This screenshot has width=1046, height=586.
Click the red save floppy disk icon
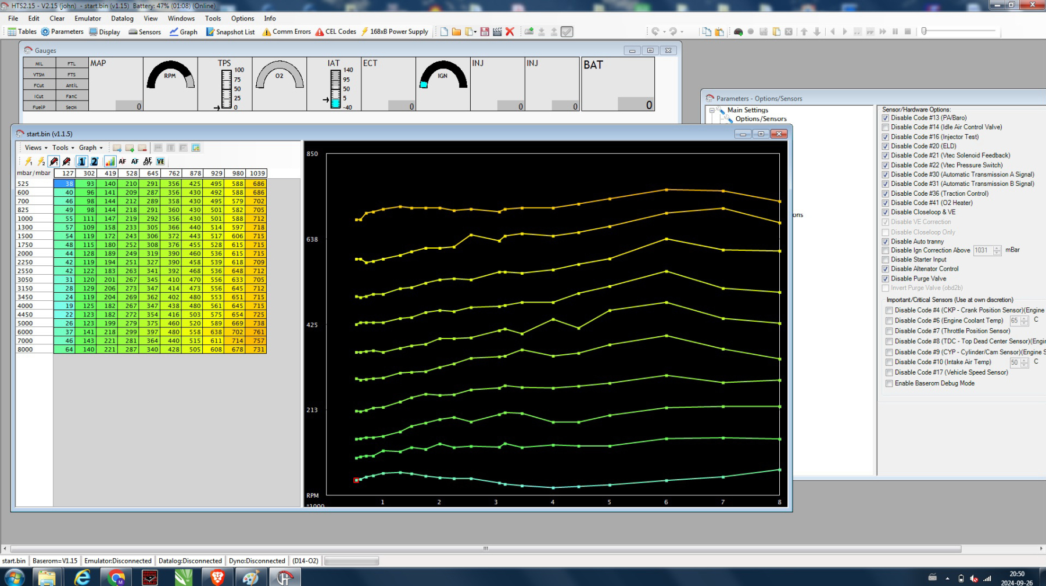point(485,32)
